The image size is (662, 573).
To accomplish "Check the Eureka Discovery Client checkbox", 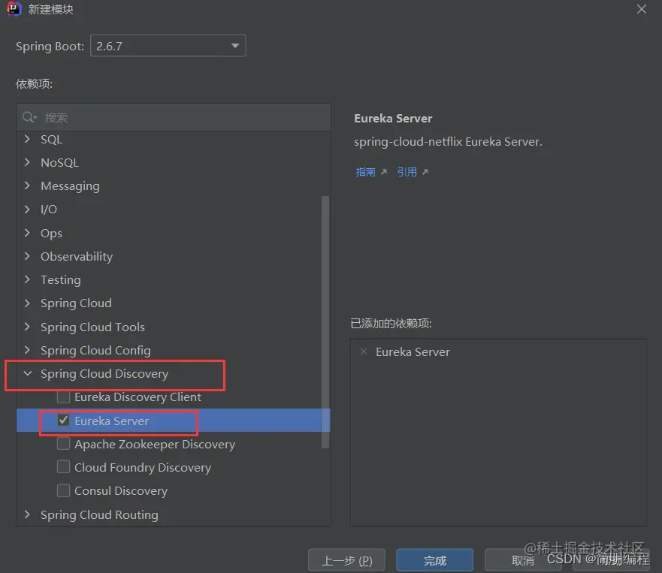I will point(63,397).
